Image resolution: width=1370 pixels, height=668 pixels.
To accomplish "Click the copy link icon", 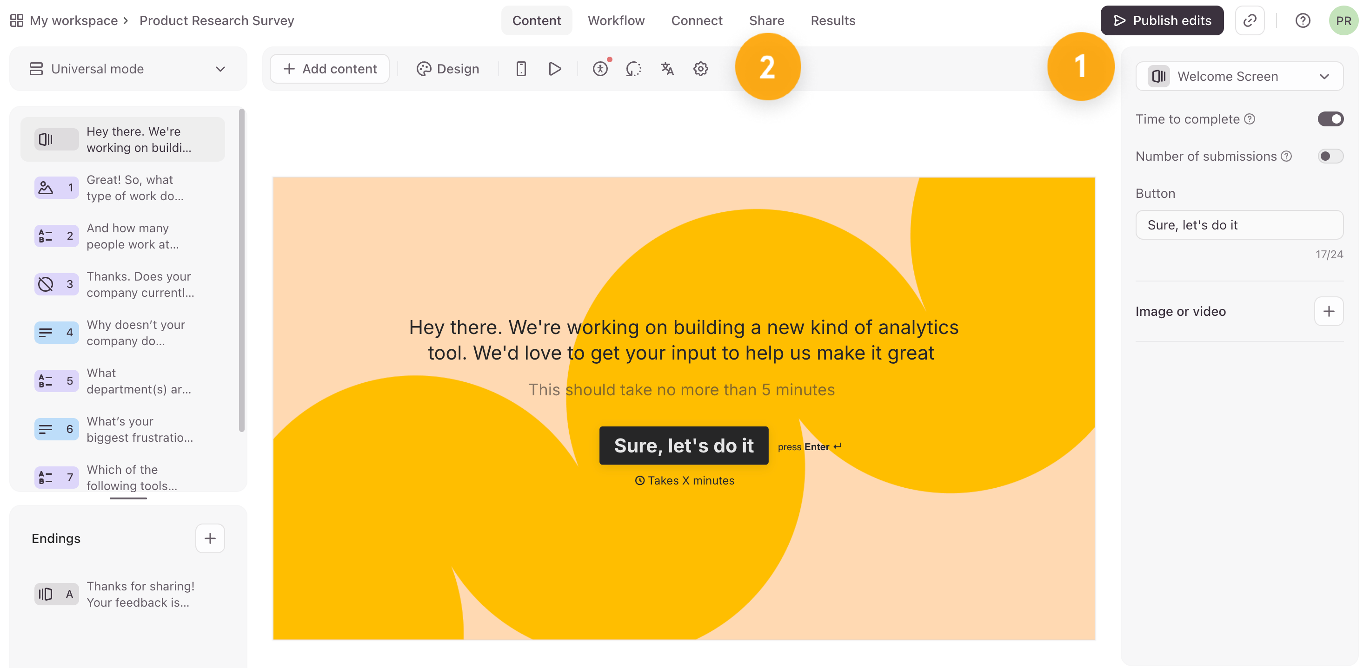I will pos(1249,21).
